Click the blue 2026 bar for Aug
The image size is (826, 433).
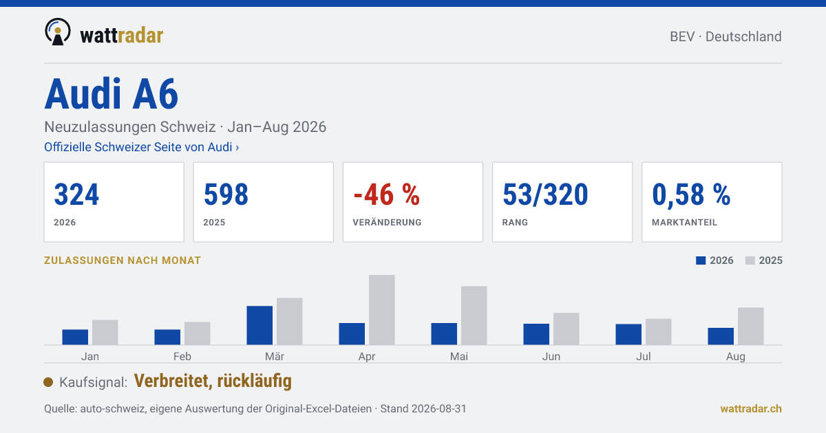pyautogui.click(x=721, y=336)
